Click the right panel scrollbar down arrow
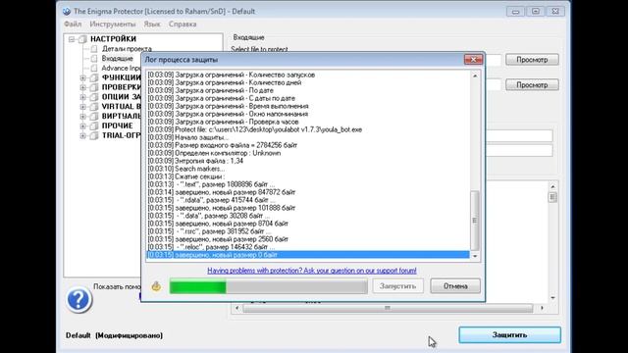The image size is (628, 353). 552,298
